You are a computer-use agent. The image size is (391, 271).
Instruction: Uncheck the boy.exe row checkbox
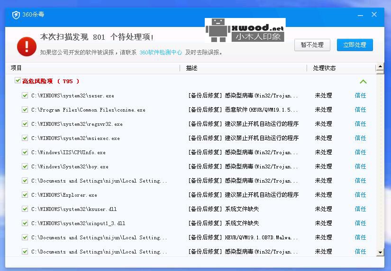pos(25,166)
